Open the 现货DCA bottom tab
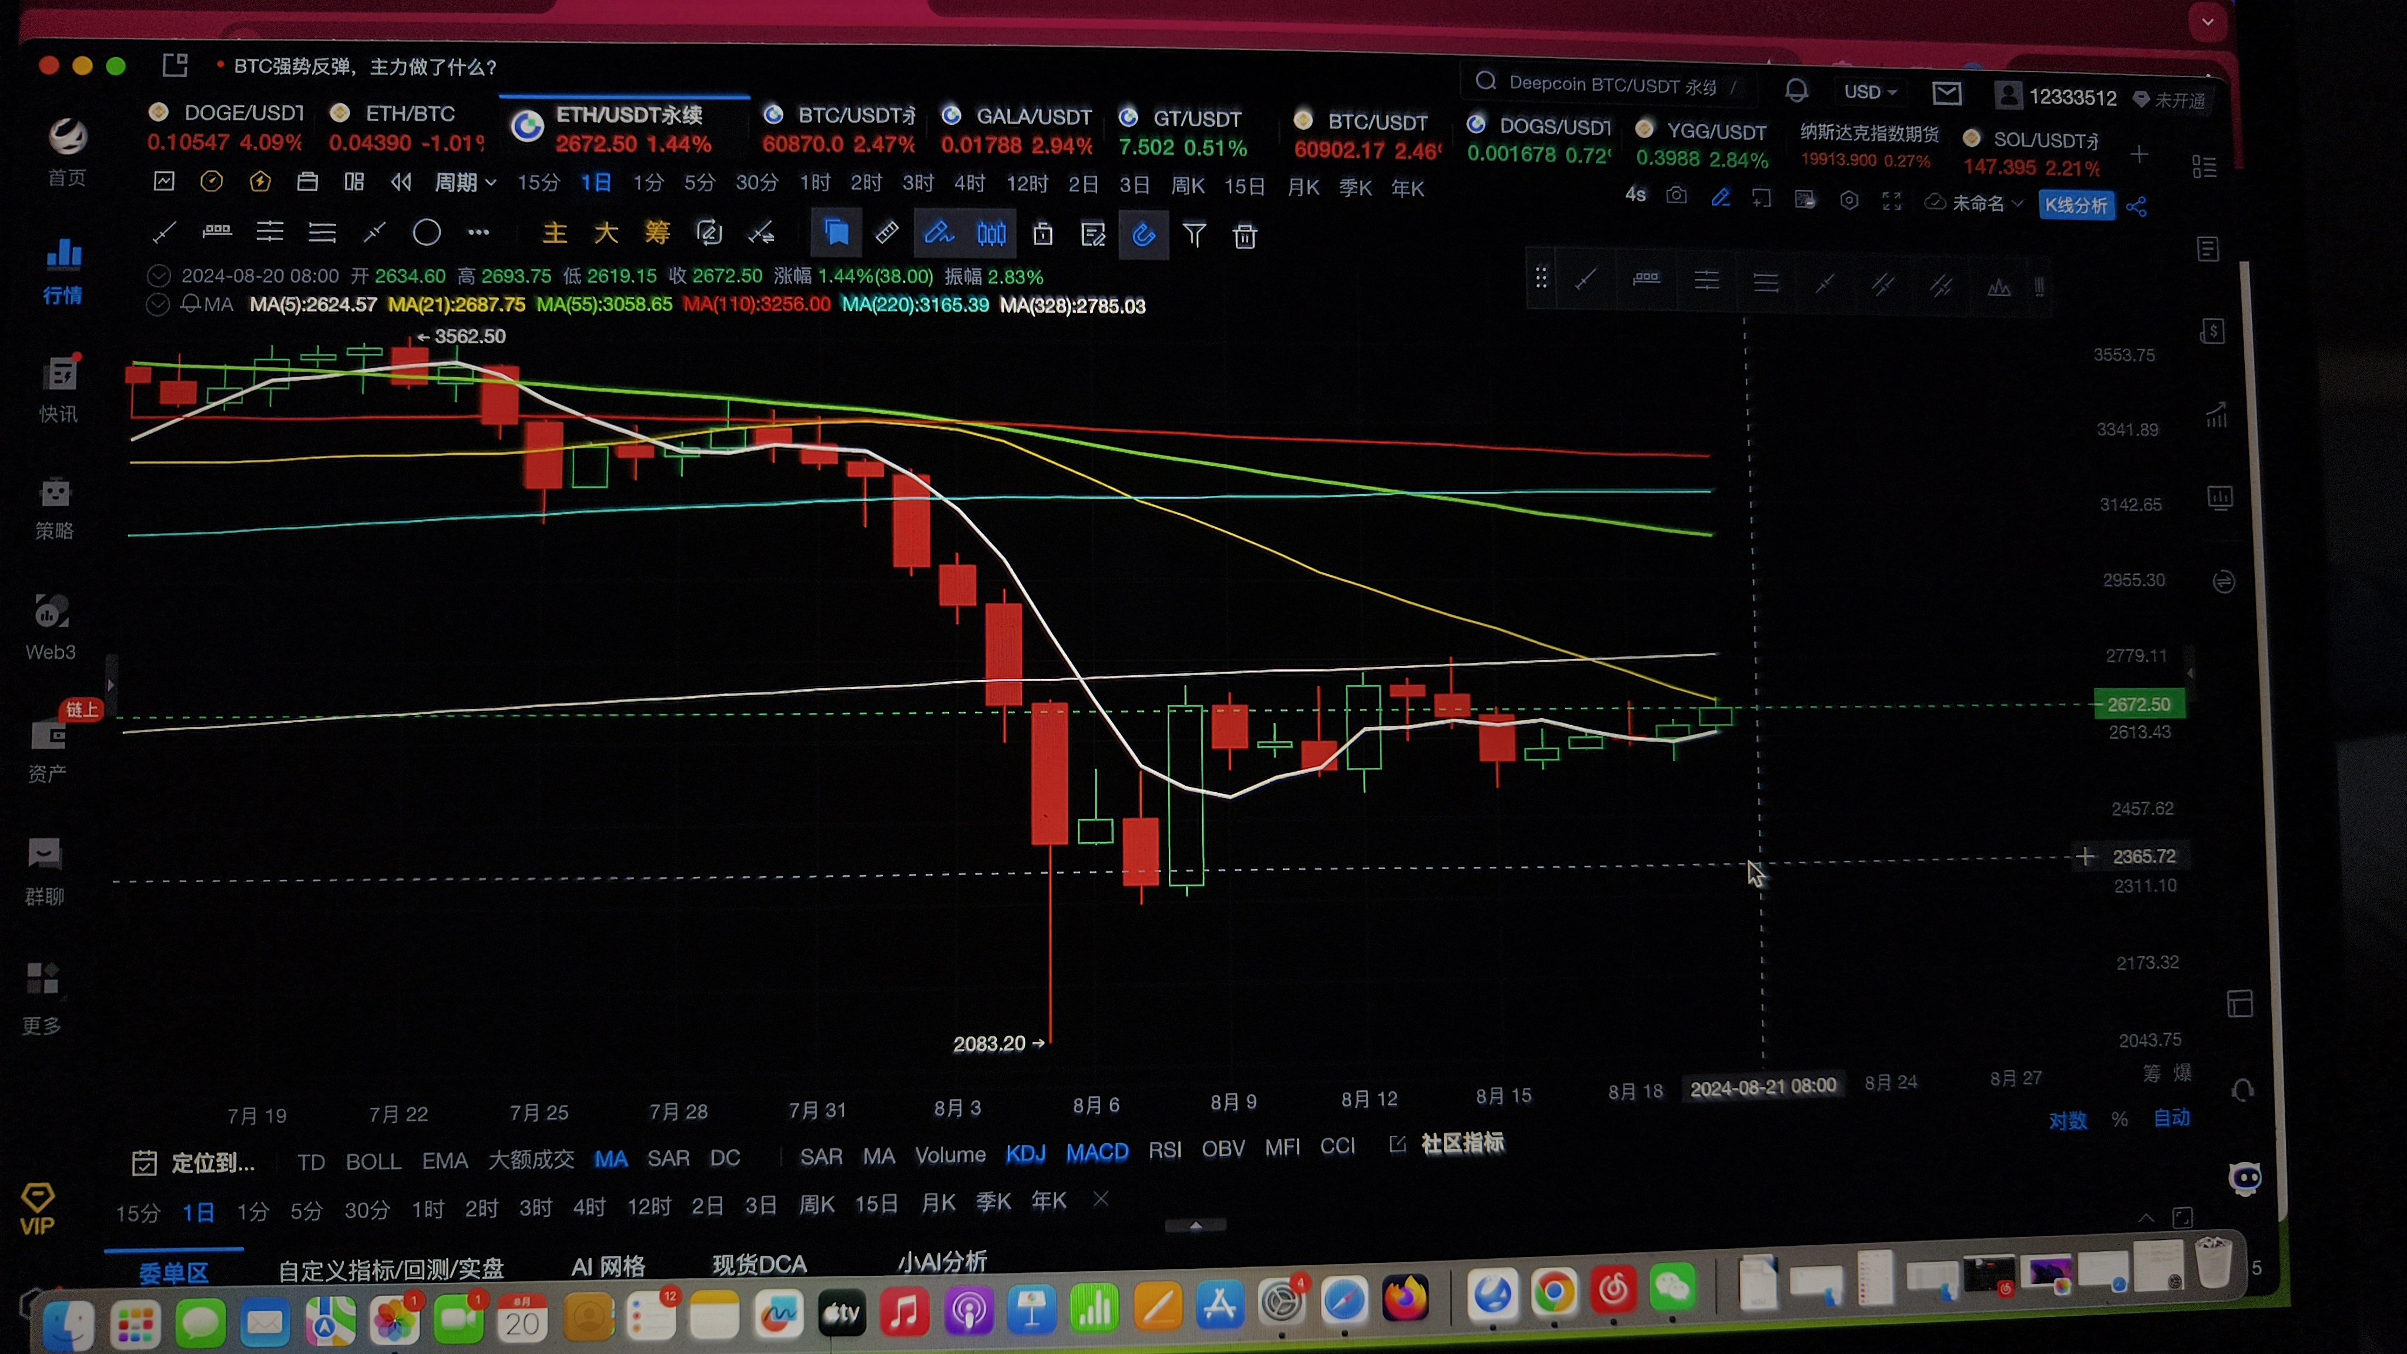Screen dimensions: 2407x1354 tap(759, 1264)
